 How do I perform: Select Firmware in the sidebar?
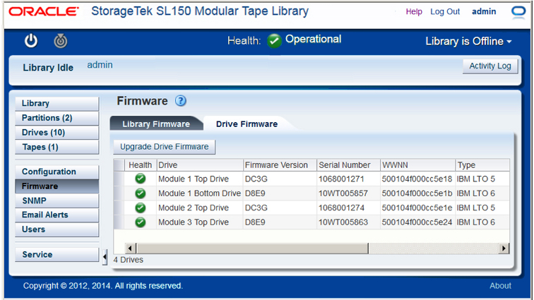[57, 186]
